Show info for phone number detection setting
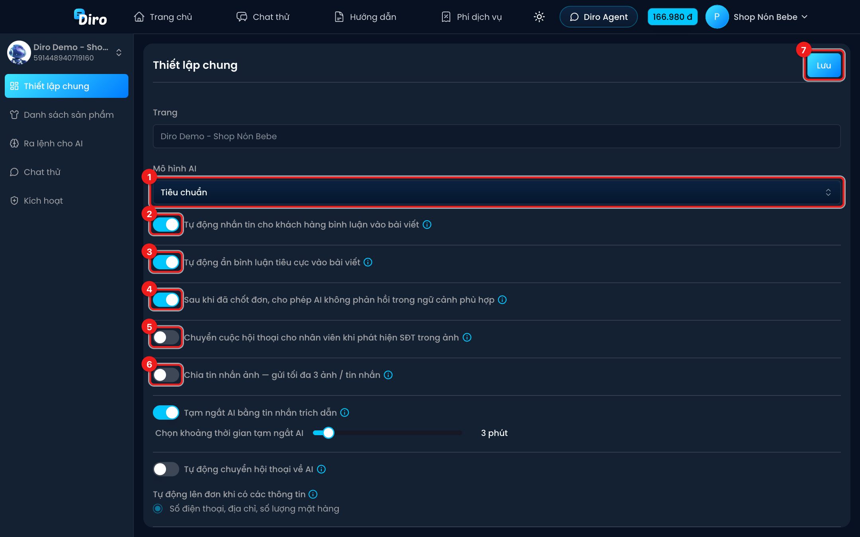Viewport: 860px width, 537px height. coord(467,337)
